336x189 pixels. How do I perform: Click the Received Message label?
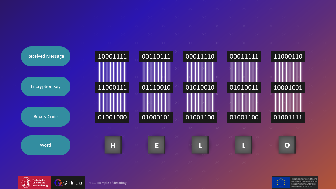[45, 56]
